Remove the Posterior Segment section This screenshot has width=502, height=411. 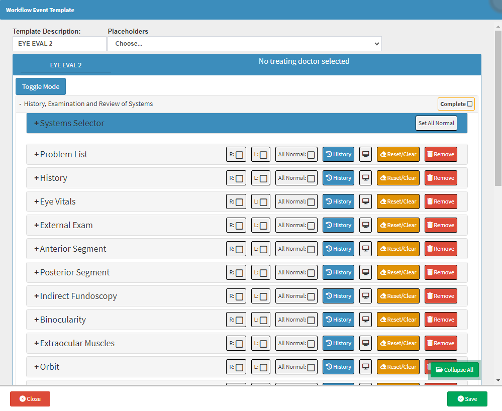(441, 272)
